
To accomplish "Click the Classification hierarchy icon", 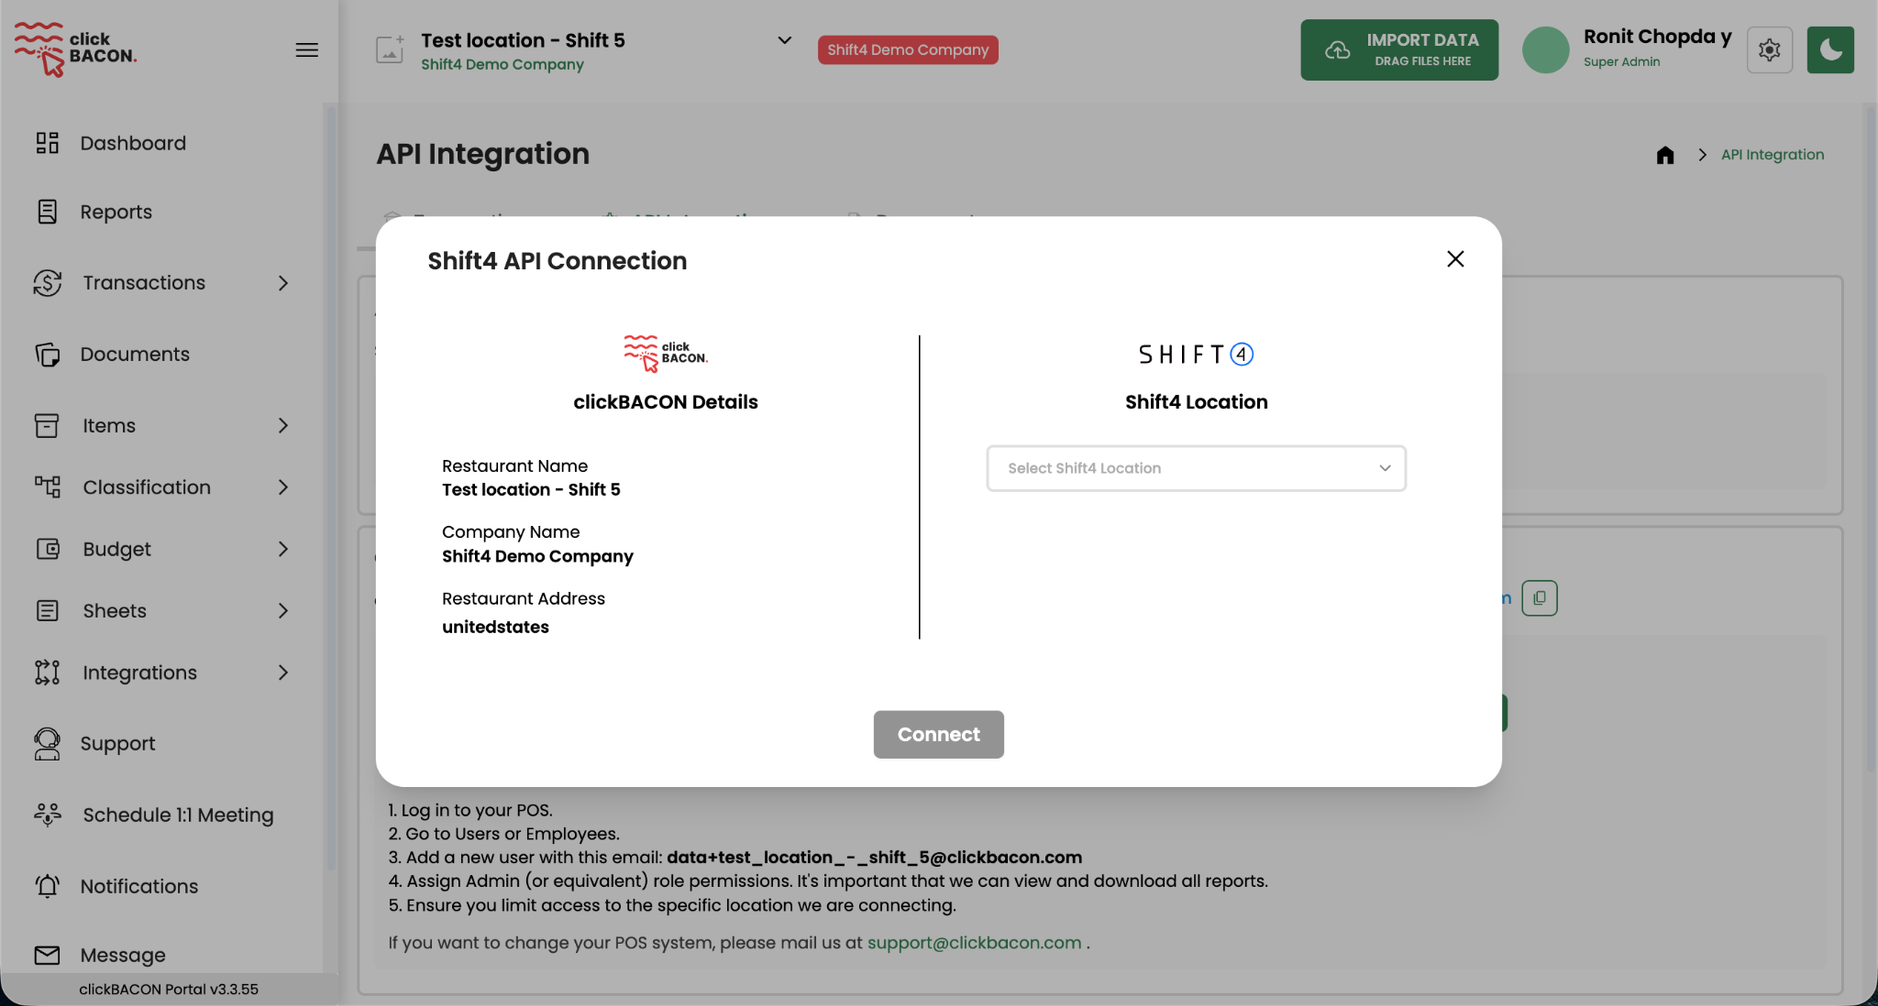I will [x=48, y=487].
